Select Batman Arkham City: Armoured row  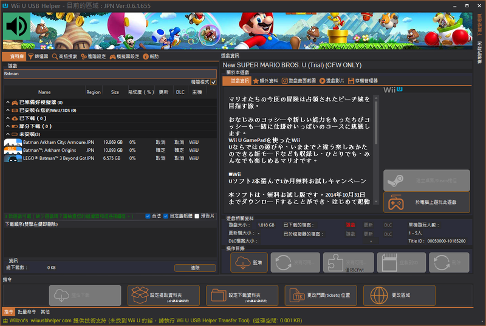pyautogui.click(x=110, y=143)
